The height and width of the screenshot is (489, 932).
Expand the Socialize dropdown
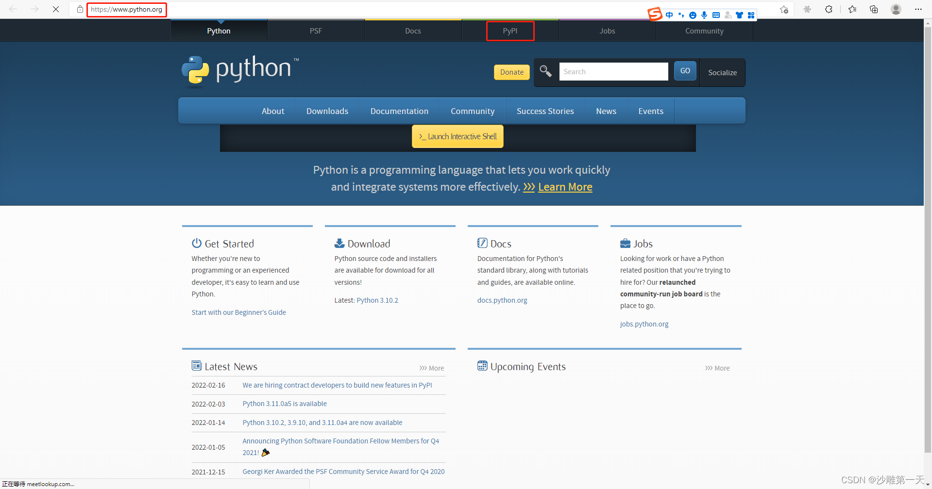click(722, 72)
